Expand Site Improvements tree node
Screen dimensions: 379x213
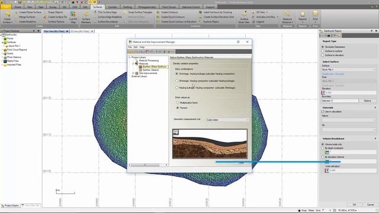[133, 73]
